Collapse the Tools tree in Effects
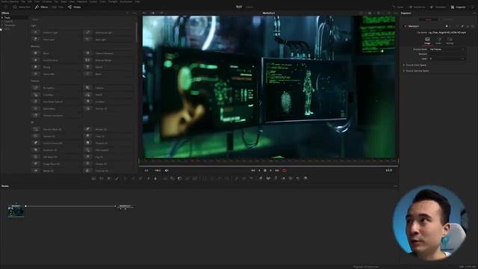Image resolution: width=478 pixels, height=269 pixels. 2,18
